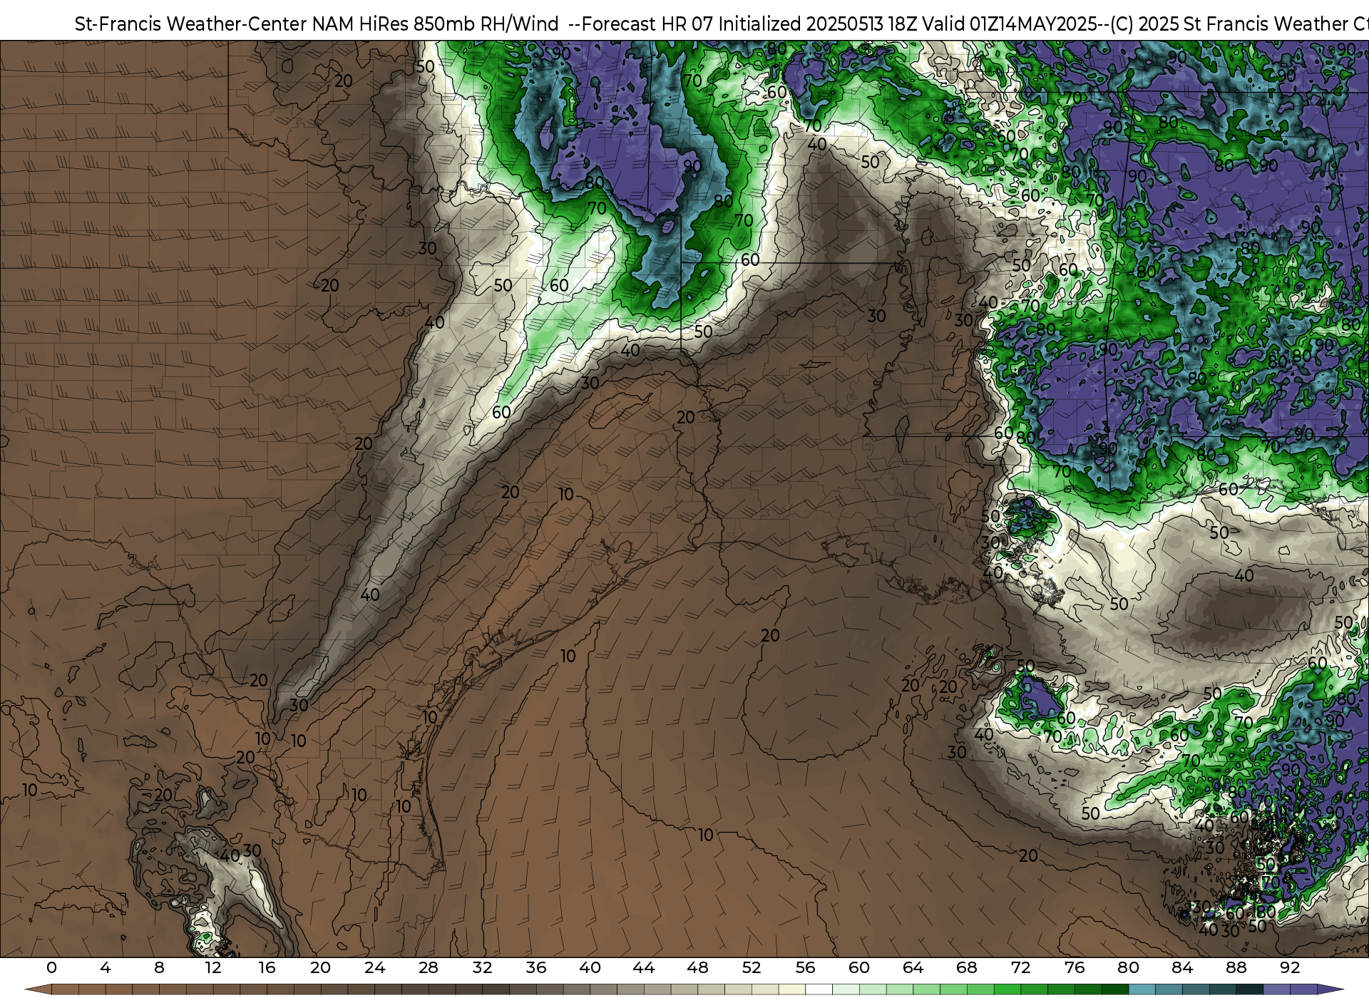The height and width of the screenshot is (998, 1369).
Task: Click the colorbar tick label '32'
Action: coord(482,967)
